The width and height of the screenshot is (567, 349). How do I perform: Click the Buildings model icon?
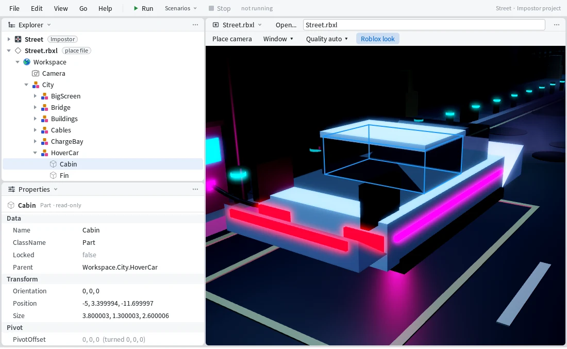click(44, 119)
